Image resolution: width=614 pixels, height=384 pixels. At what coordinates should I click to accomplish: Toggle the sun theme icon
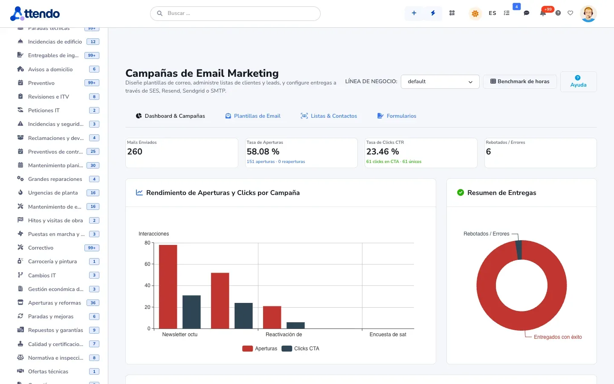pyautogui.click(x=475, y=13)
